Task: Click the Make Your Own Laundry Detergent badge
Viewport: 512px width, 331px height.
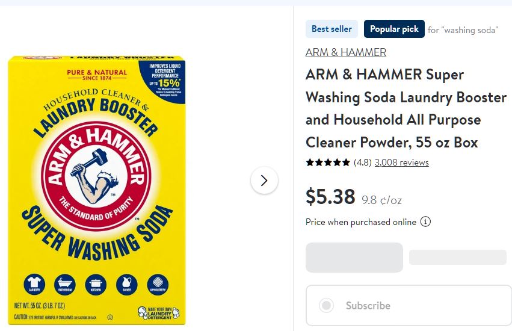Action: [159, 313]
